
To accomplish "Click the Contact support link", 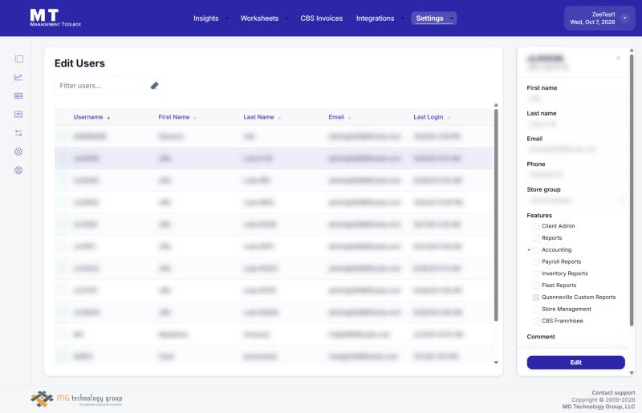I will click(x=613, y=392).
